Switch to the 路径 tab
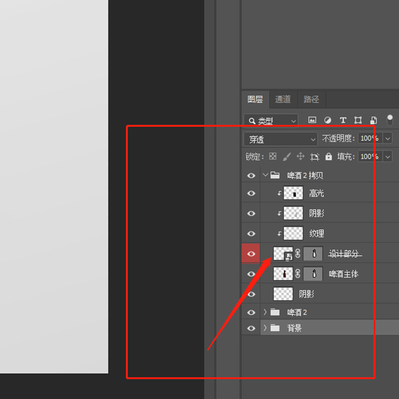399x399 pixels. tap(311, 99)
